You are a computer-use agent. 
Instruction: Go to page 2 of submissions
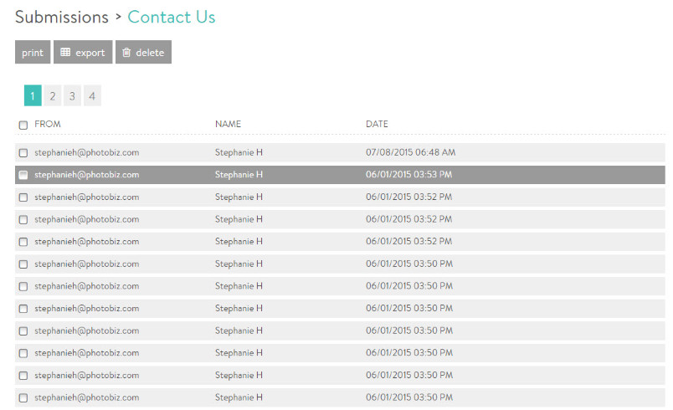point(53,95)
